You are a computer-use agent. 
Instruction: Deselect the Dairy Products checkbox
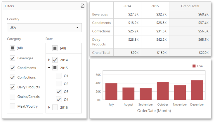tap(12, 87)
